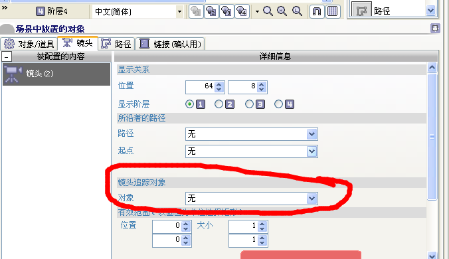Expand hidden toolbar items with the » chevron
Screen dimensions: 449x259
click(4, 8)
